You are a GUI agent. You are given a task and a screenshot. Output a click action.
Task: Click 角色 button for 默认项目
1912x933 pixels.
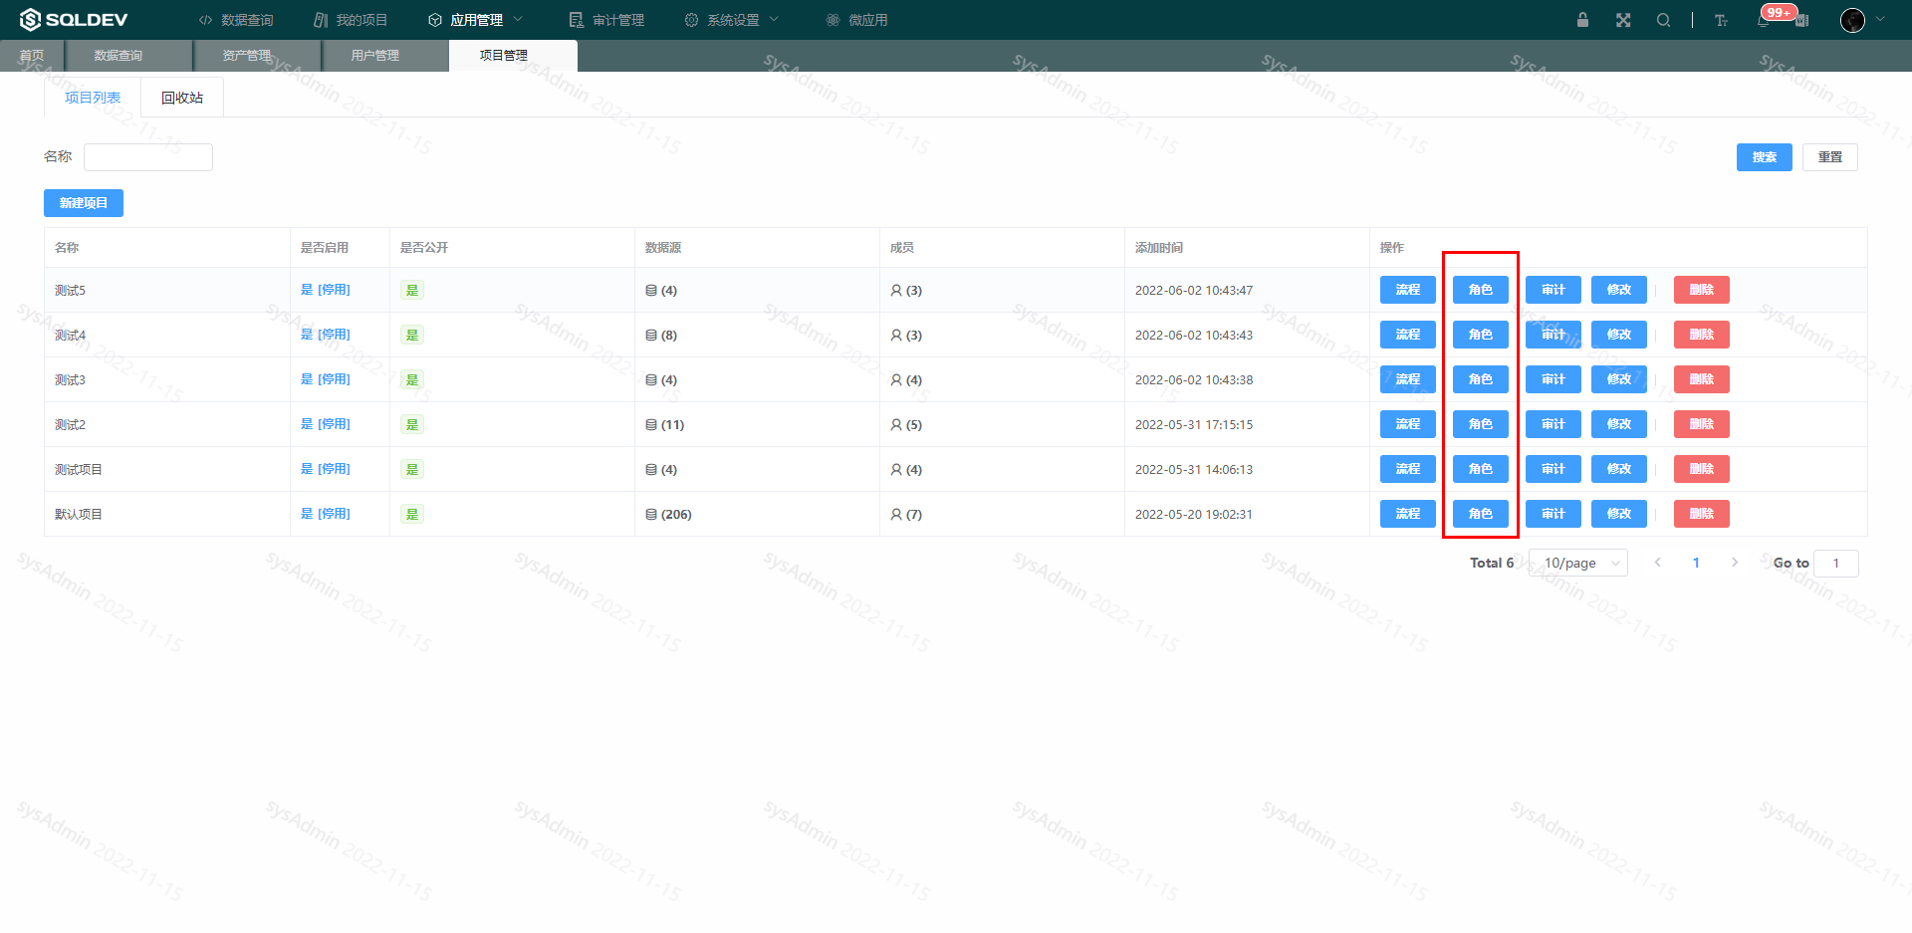click(1481, 514)
